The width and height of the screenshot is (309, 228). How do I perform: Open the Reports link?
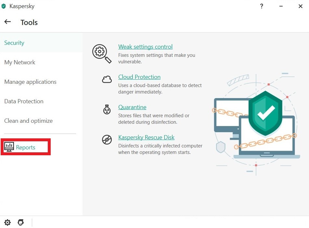click(26, 147)
